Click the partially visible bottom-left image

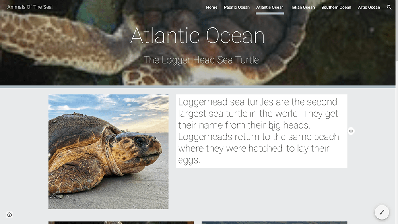[x=121, y=222]
